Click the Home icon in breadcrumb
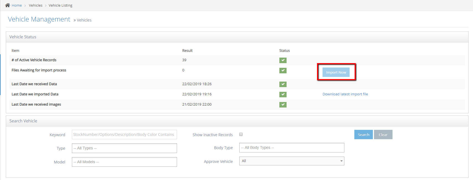The image size is (473, 180). click(7, 5)
